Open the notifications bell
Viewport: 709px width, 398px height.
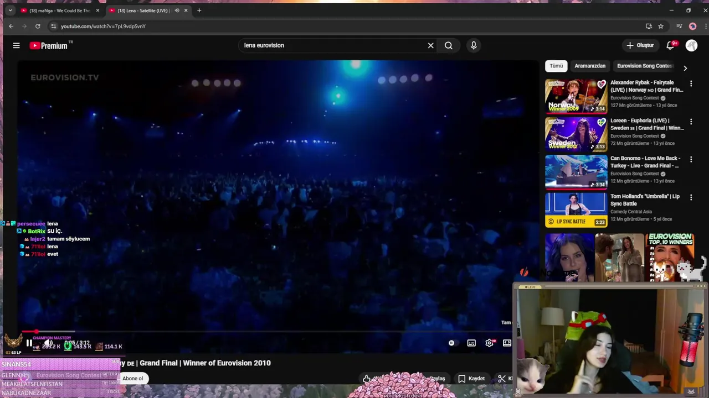pos(671,45)
